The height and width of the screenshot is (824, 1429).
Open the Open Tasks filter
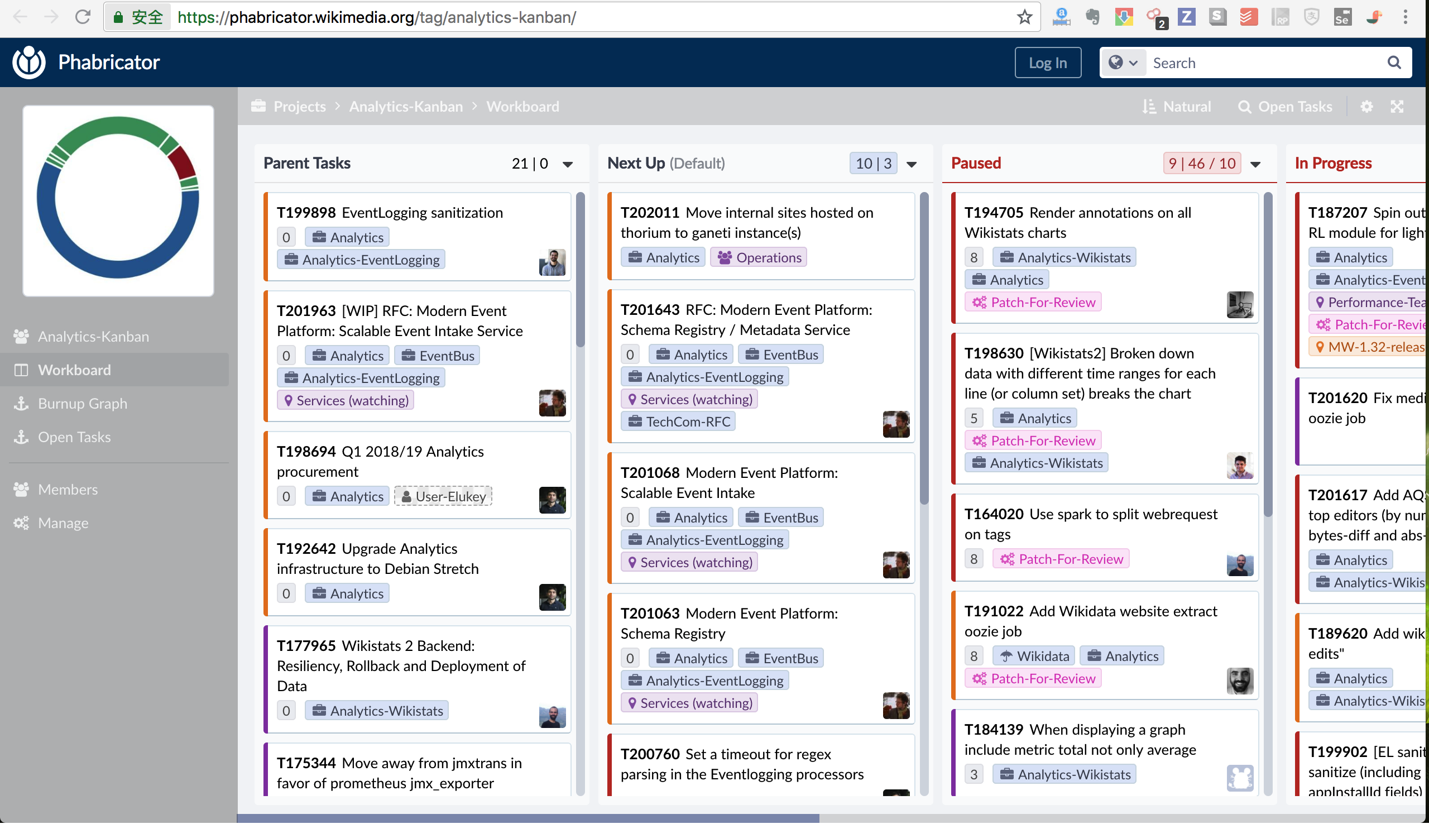[1285, 107]
